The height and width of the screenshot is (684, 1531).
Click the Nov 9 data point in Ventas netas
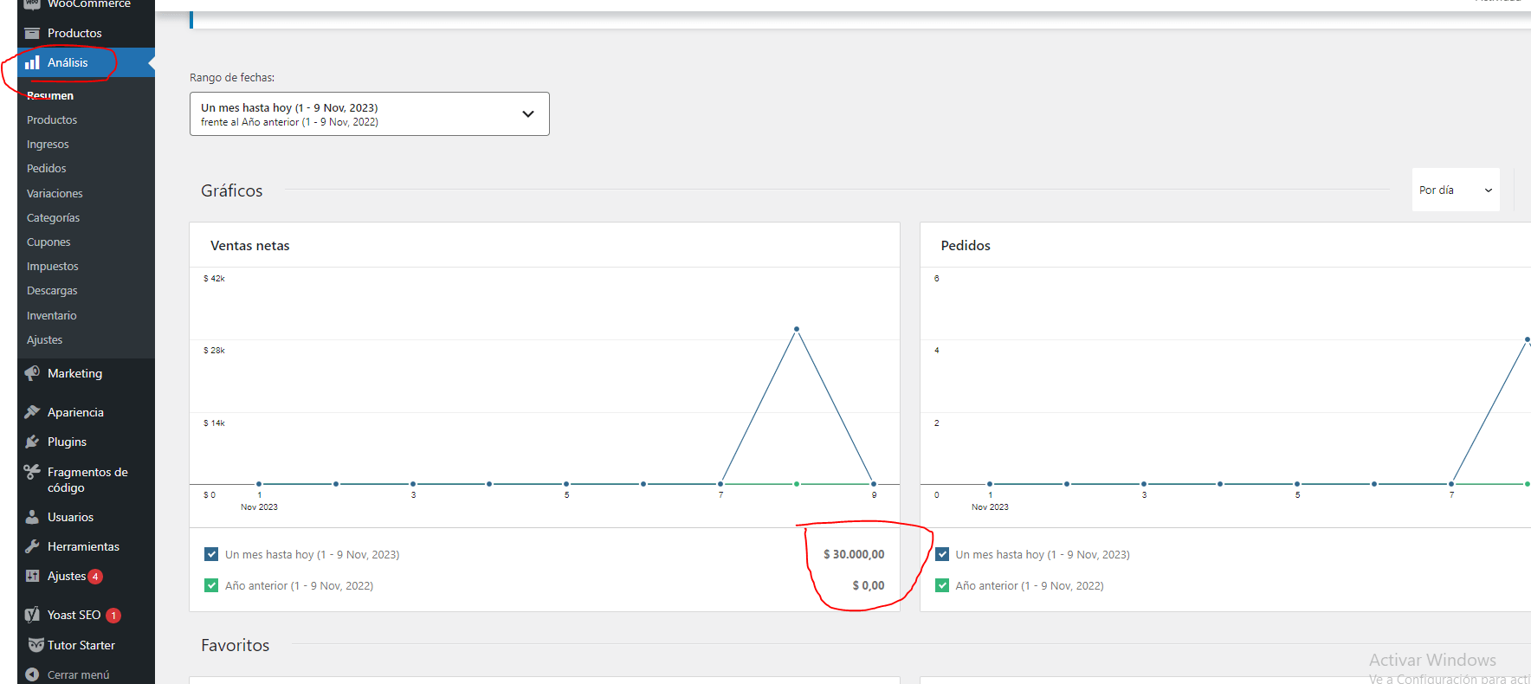pos(874,484)
